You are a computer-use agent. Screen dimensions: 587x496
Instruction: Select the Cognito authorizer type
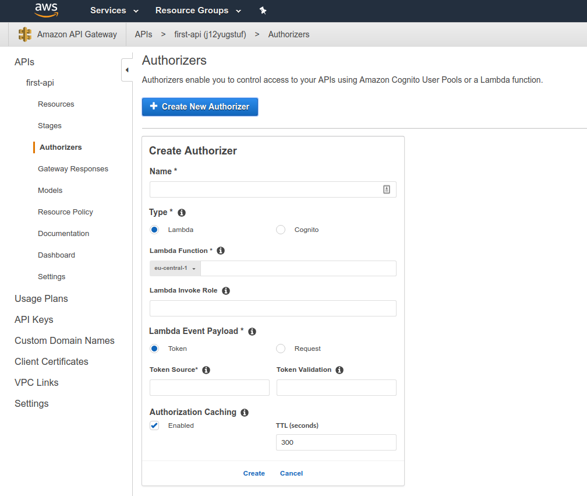coord(281,230)
